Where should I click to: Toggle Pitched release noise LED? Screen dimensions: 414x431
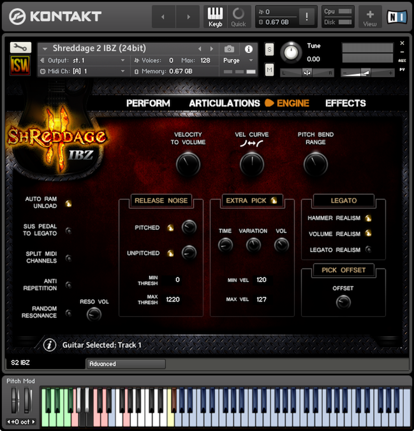[x=170, y=228]
